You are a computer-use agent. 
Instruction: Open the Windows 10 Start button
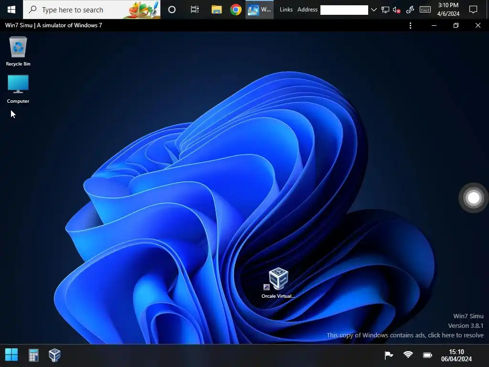11,10
